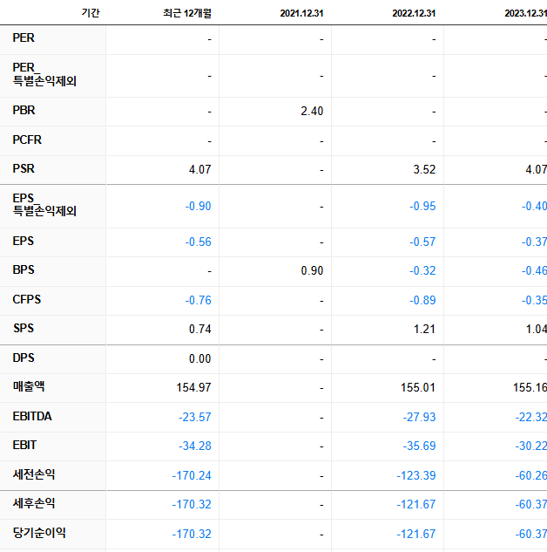Click the EPS_특별손익제외 row label
The width and height of the screenshot is (547, 552).
coord(44,205)
